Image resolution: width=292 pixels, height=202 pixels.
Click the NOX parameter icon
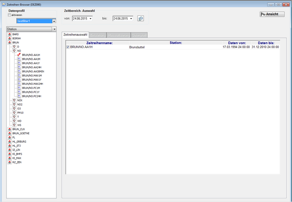(14, 100)
